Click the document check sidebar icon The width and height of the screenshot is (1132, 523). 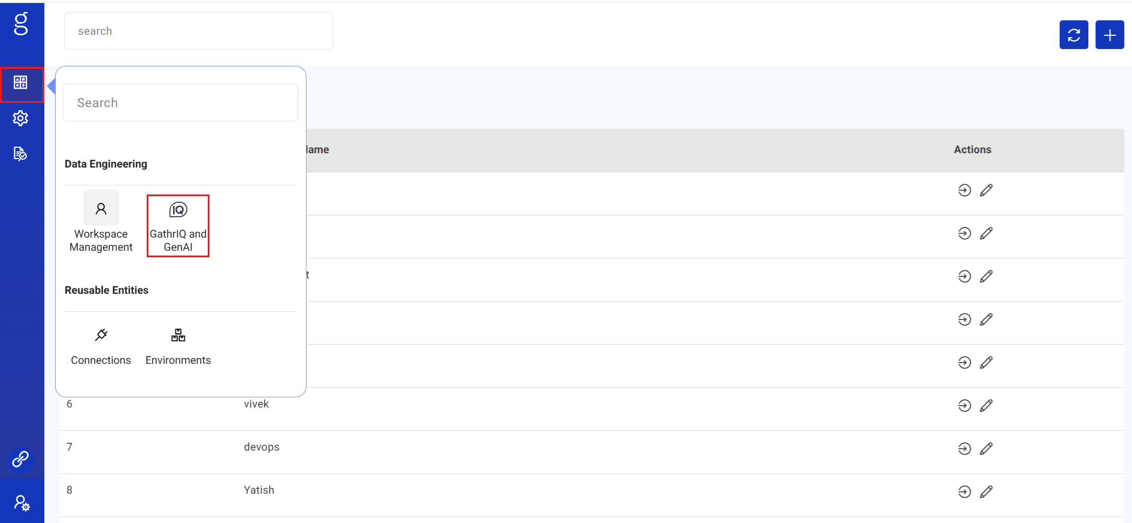point(21,154)
